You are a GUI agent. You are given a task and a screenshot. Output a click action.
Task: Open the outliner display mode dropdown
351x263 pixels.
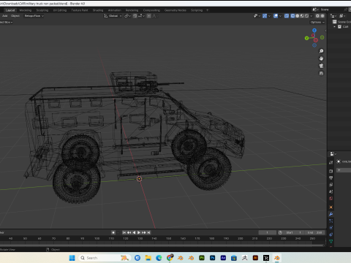point(333,16)
